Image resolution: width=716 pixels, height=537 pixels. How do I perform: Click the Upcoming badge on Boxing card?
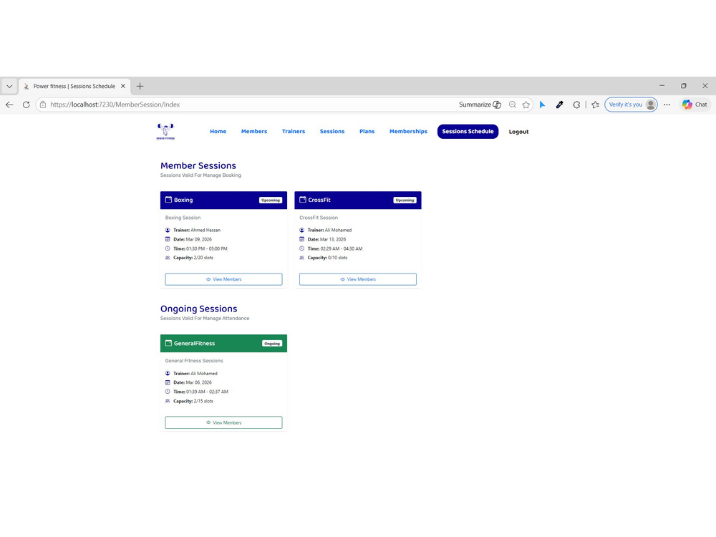pyautogui.click(x=271, y=200)
